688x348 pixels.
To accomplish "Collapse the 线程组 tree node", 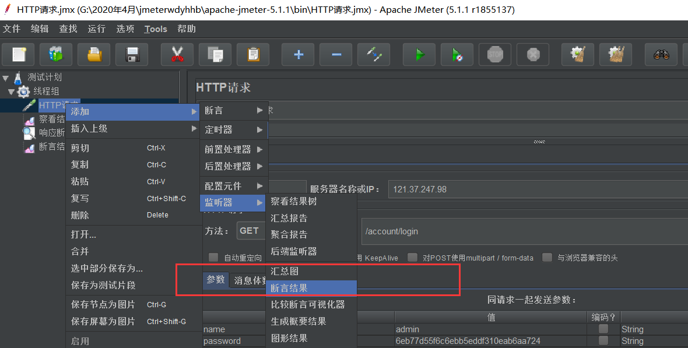I will point(12,92).
